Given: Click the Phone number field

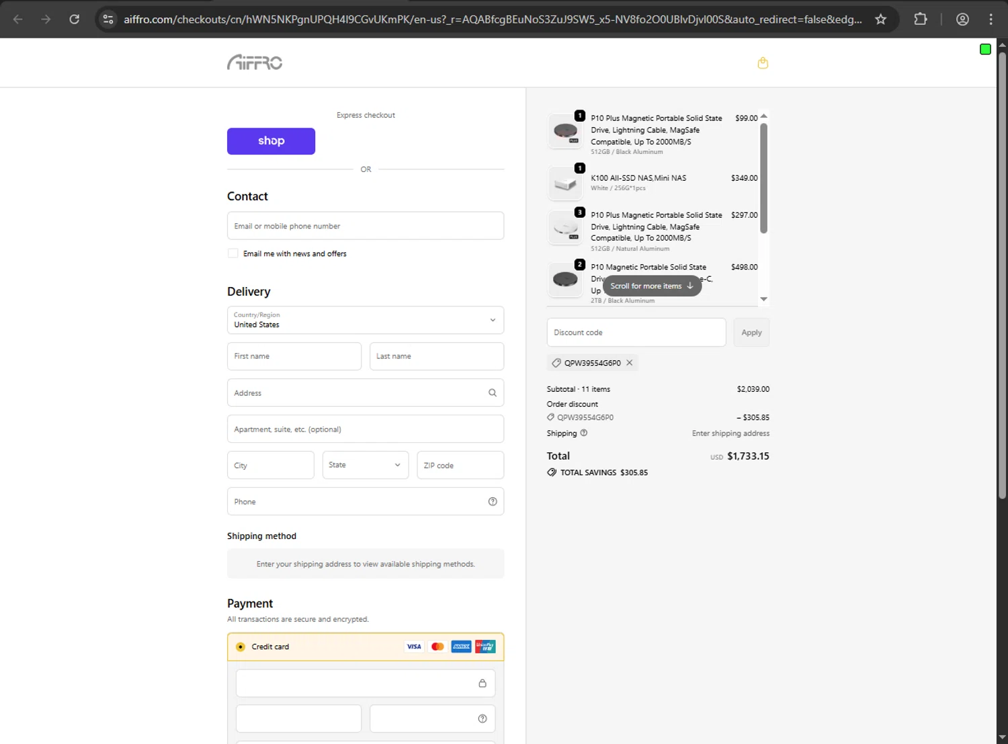Looking at the screenshot, I should click(x=366, y=501).
